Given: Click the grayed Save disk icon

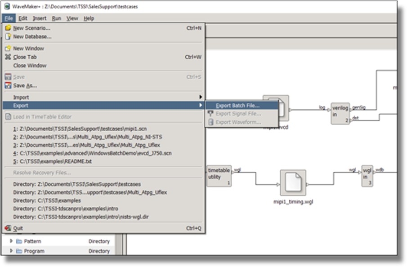Looking at the screenshot, I should pos(8,77).
